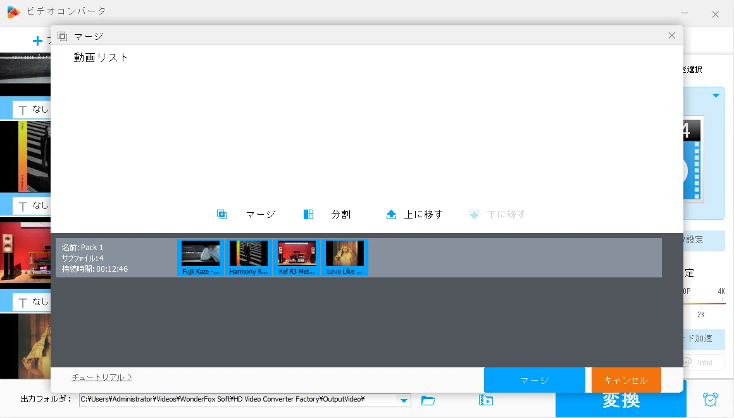734x418 pixels.
Task: Click the resolution quality slider
Action: click(x=704, y=303)
